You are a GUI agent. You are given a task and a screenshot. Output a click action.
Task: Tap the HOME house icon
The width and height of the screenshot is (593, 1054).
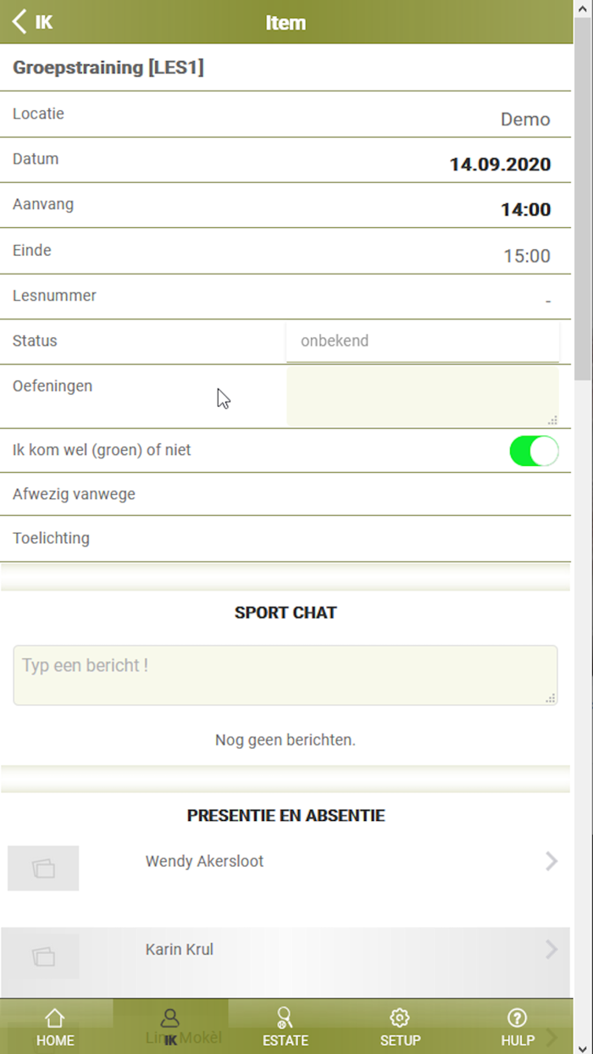55,1018
